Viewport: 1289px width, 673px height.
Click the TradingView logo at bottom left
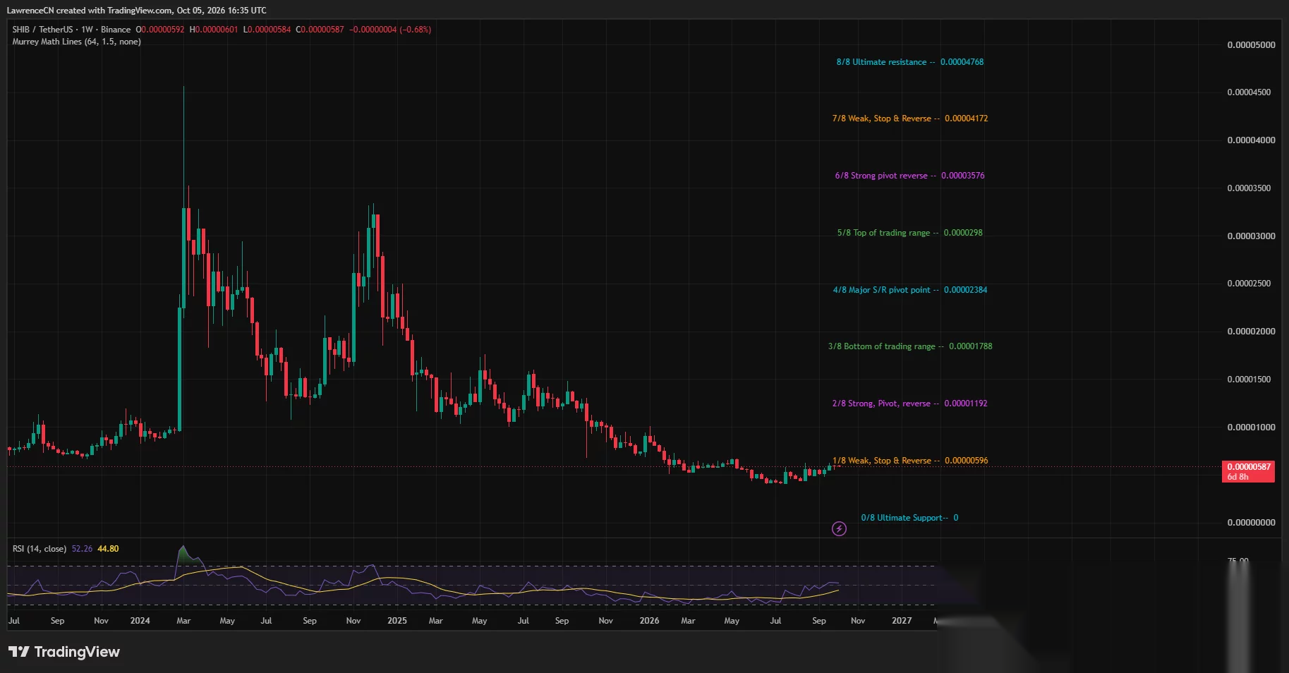[64, 652]
